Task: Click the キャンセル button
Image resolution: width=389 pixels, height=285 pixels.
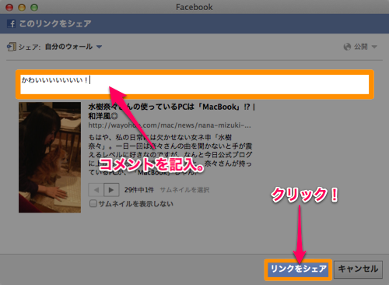Action: pos(358,269)
